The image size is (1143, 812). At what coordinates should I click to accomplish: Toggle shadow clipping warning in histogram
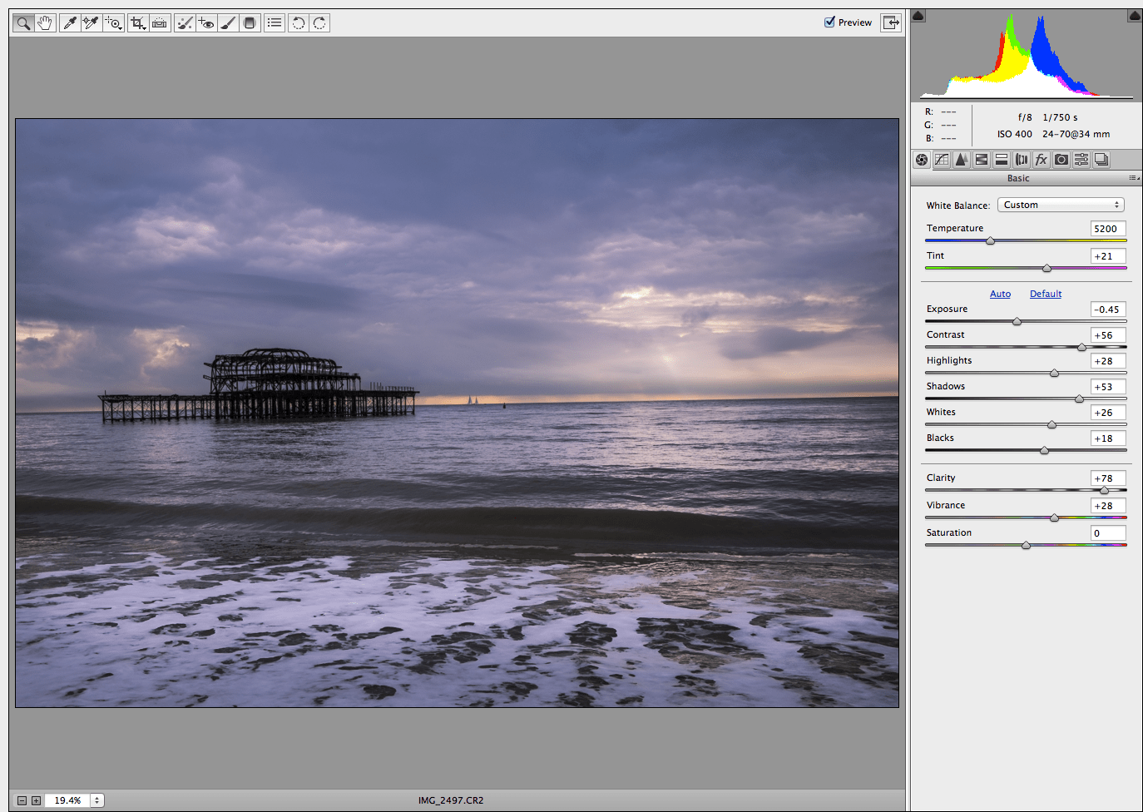(918, 16)
